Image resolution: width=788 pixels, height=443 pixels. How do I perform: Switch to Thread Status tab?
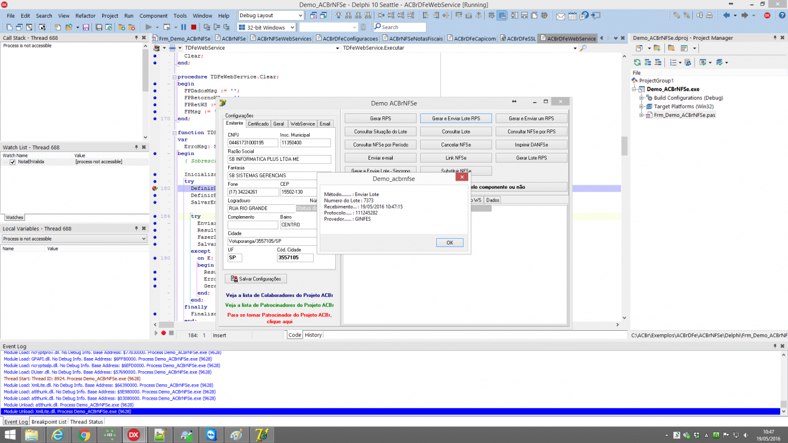86,422
